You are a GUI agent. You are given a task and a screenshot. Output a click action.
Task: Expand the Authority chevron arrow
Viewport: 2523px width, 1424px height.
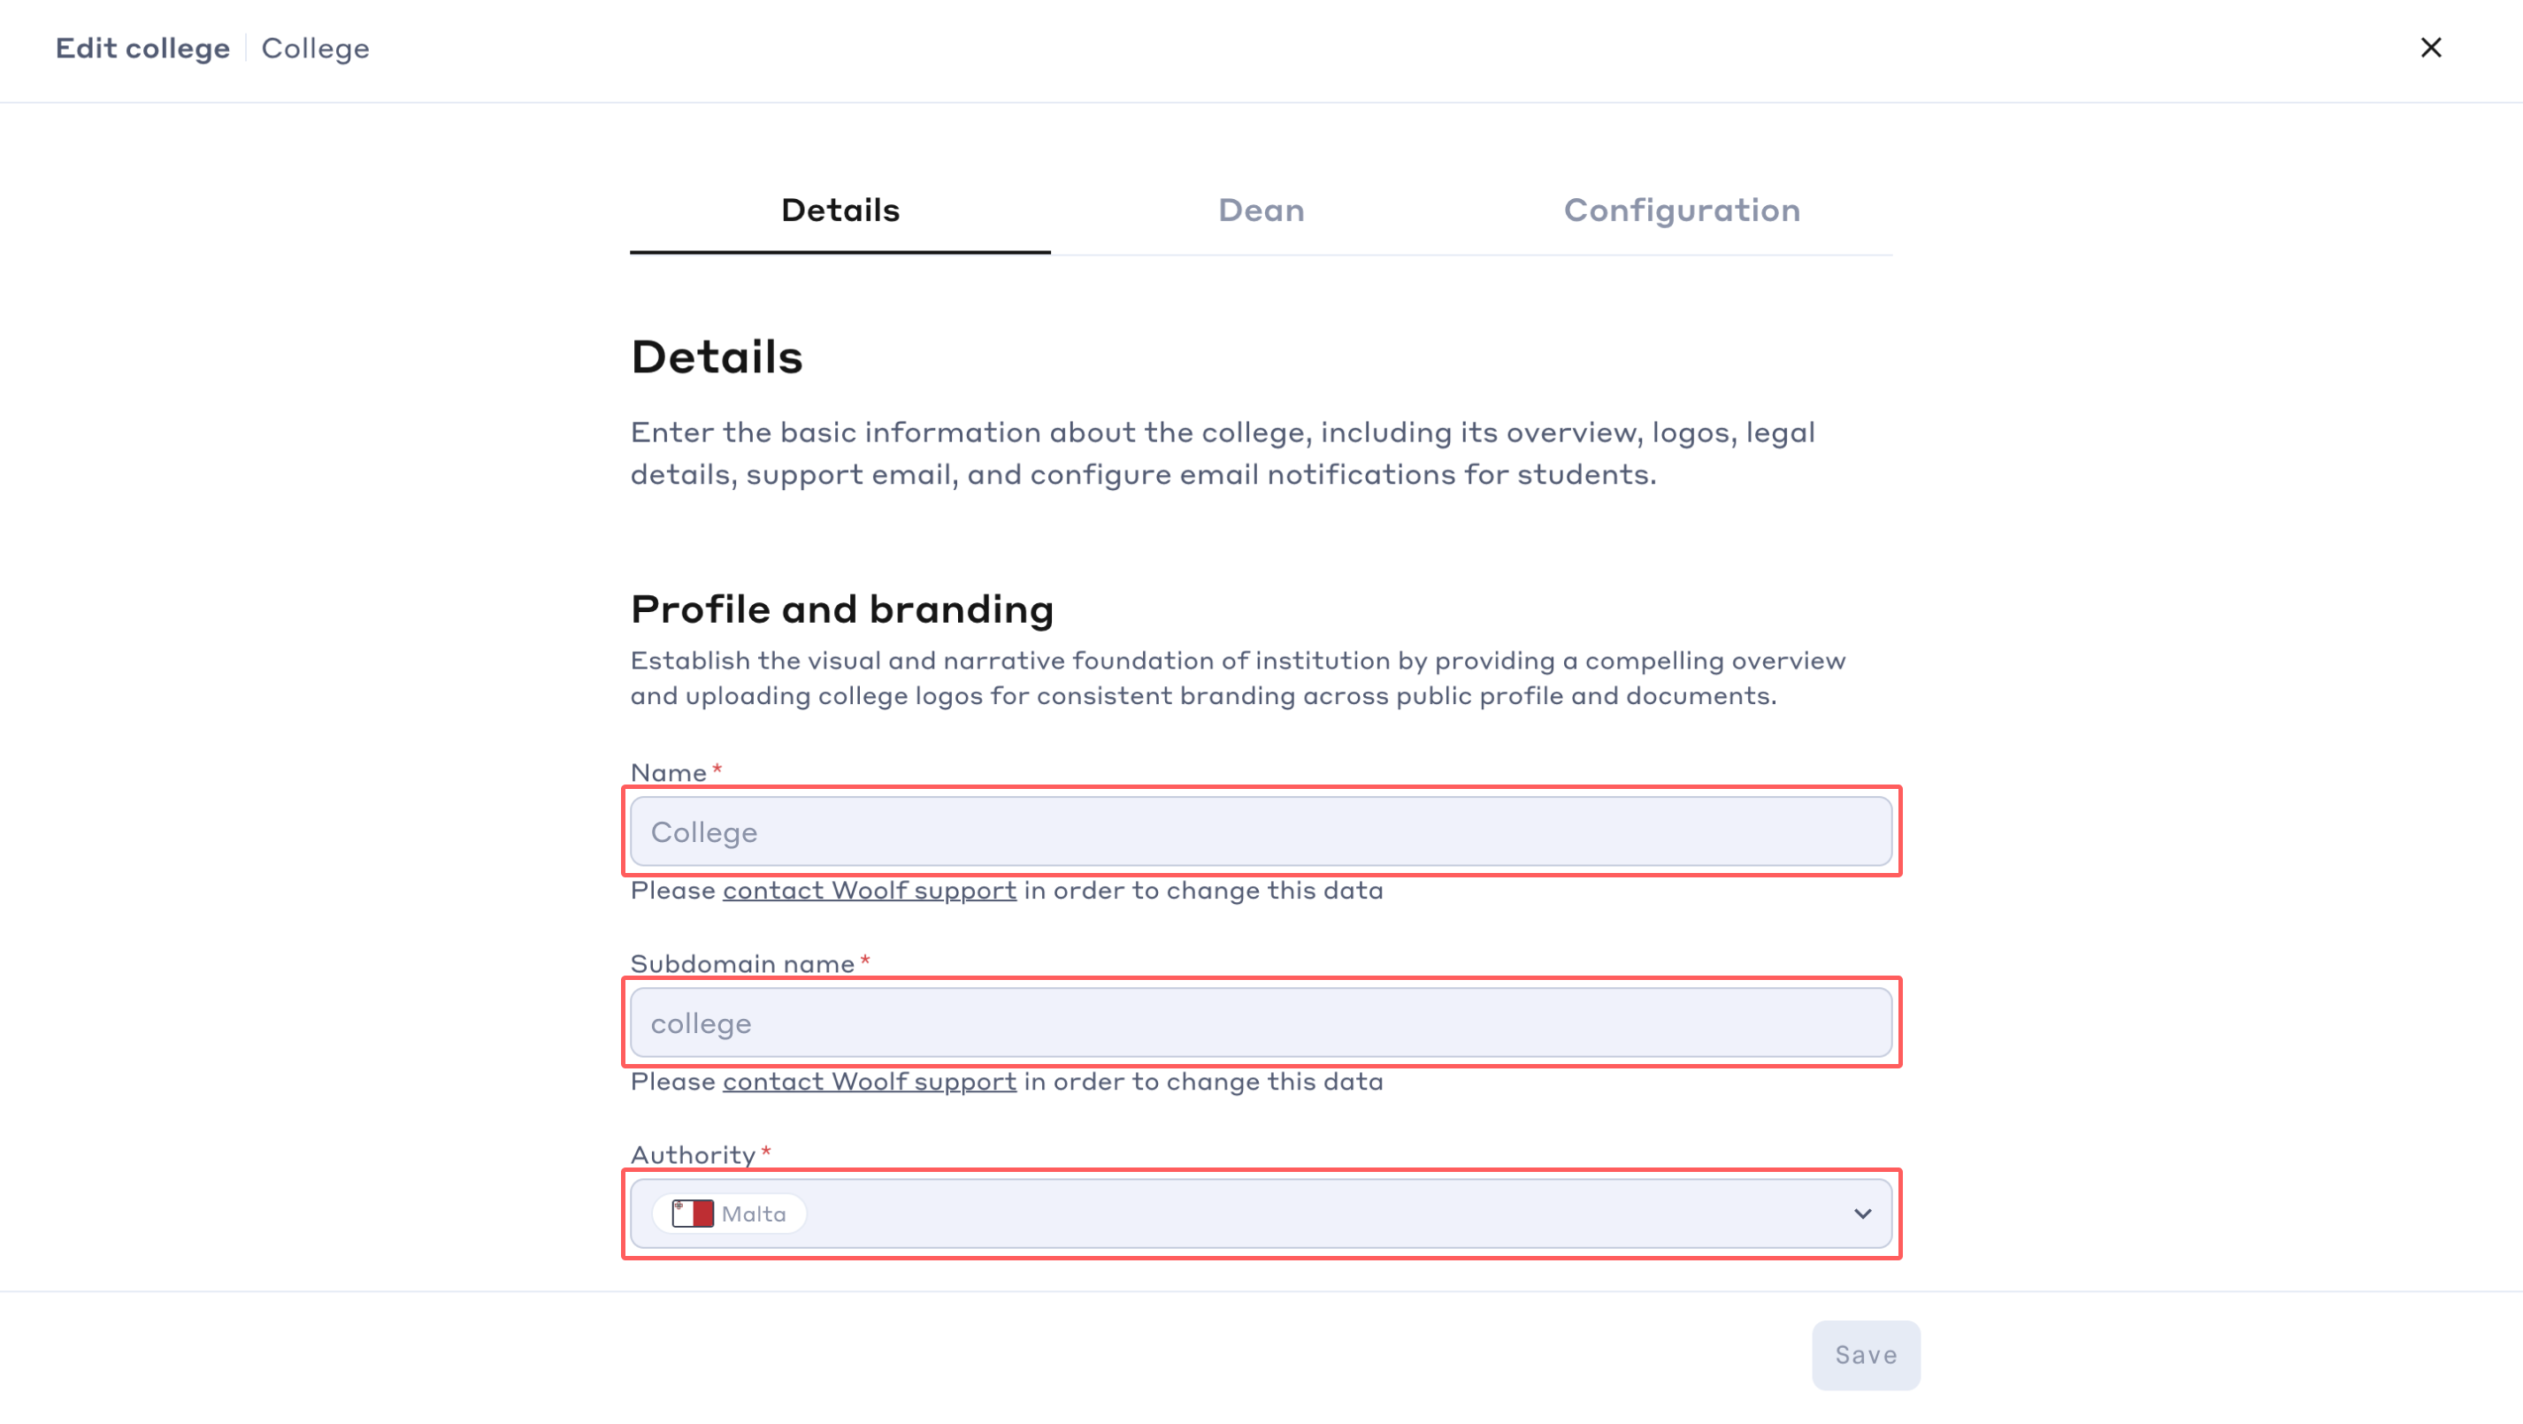[1862, 1213]
